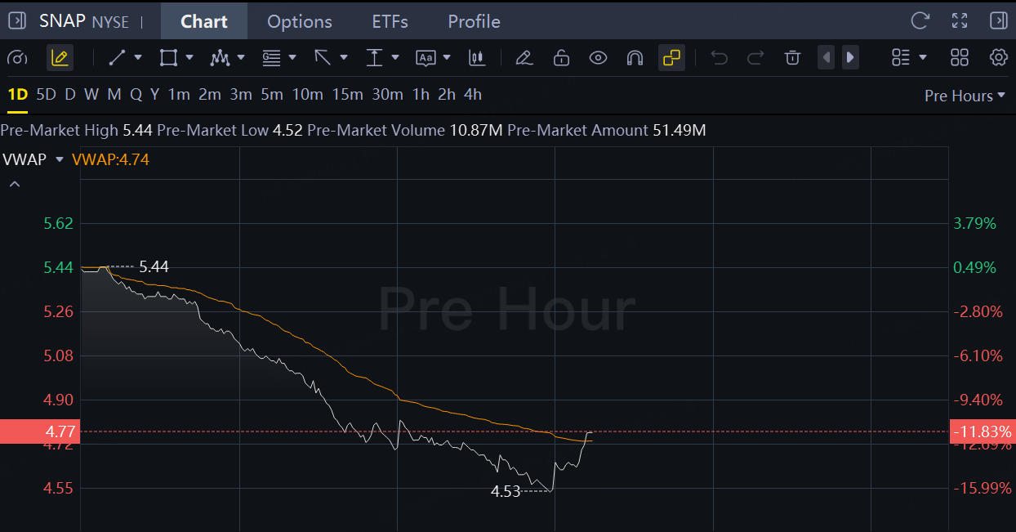
Task: Refresh the SNAP chart data
Action: [x=920, y=20]
